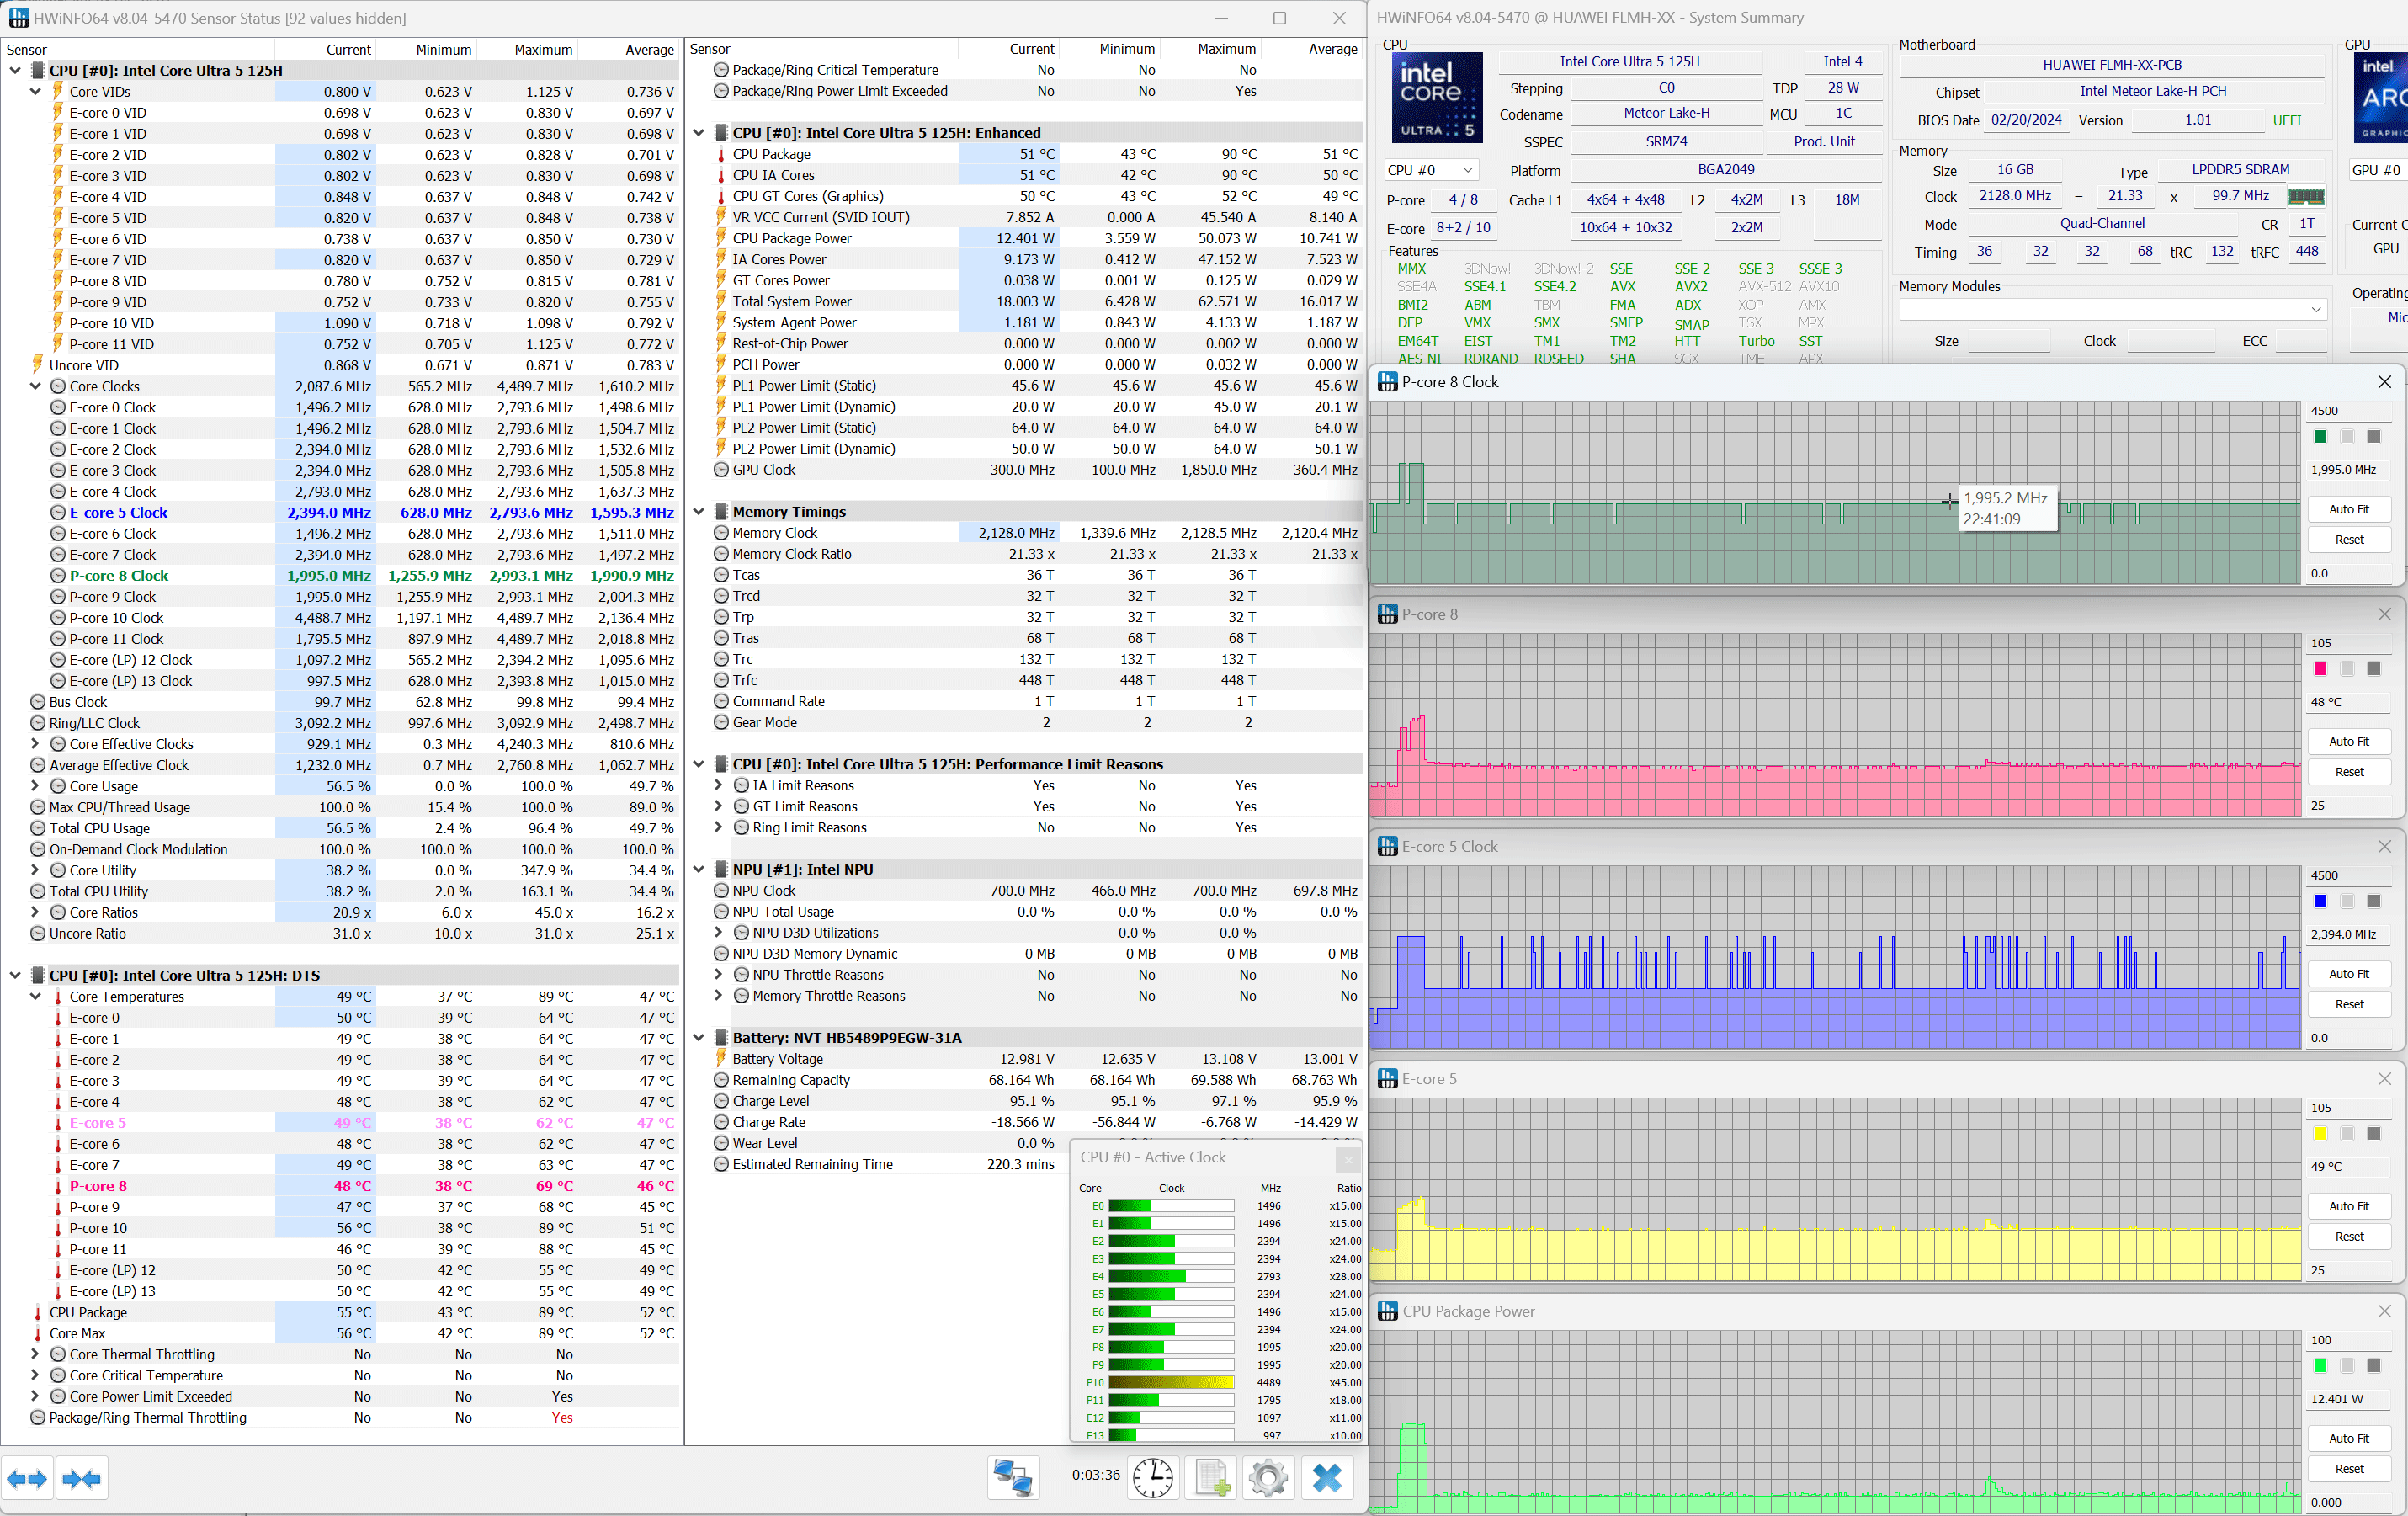This screenshot has width=2408, height=1516.
Task: Open the Memory Modules dropdown
Action: 2112,310
